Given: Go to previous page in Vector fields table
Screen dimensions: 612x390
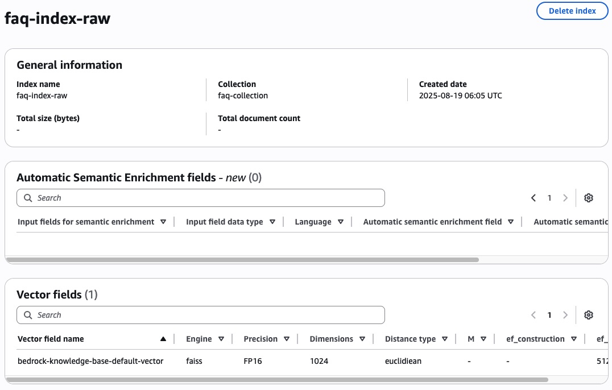Looking at the screenshot, I should (534, 315).
